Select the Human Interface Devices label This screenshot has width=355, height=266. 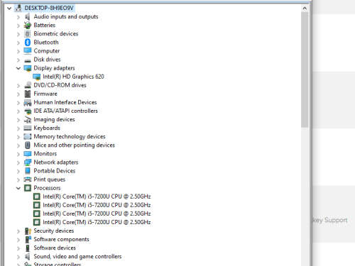pos(65,102)
